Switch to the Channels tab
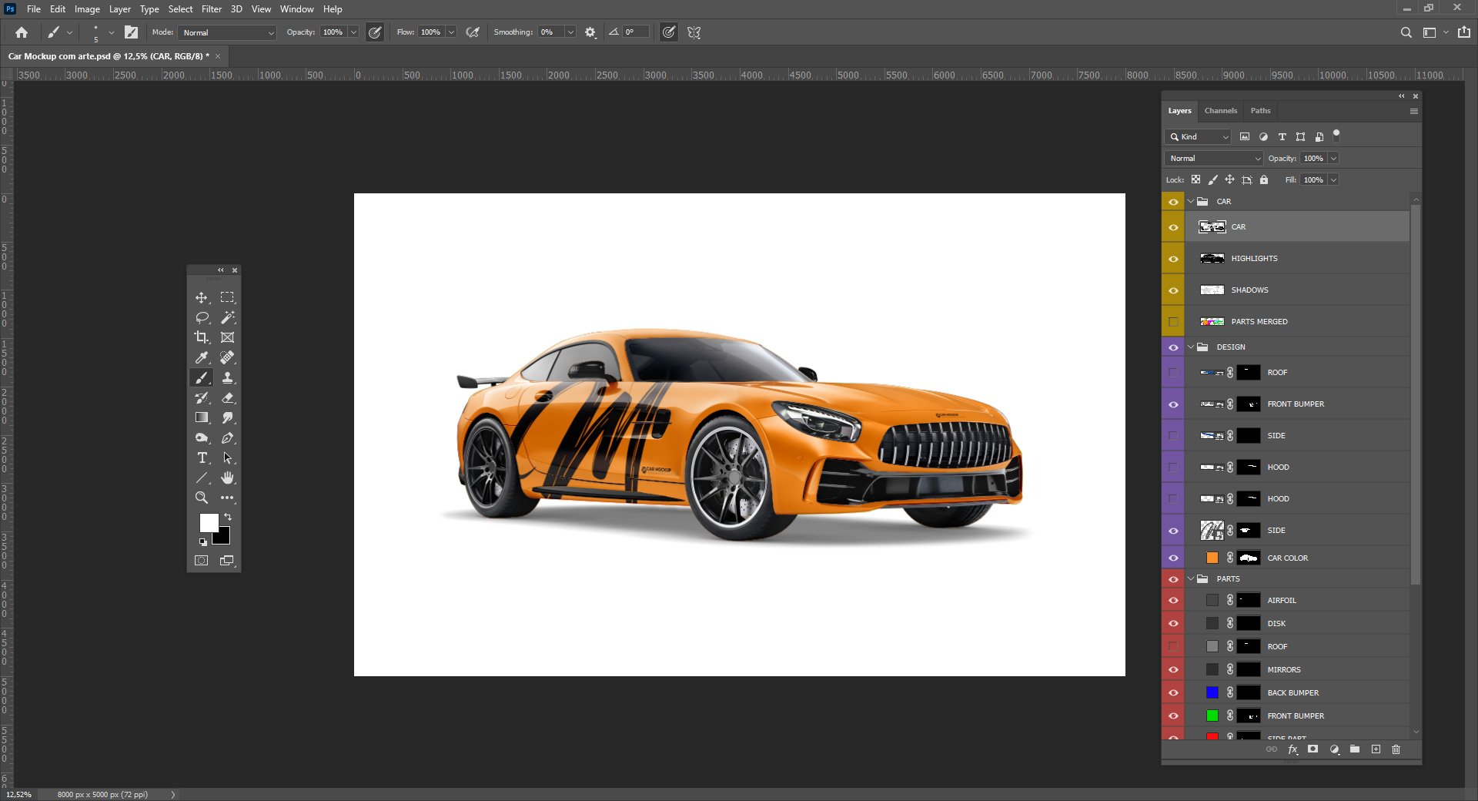Viewport: 1478px width, 801px height. [1221, 111]
